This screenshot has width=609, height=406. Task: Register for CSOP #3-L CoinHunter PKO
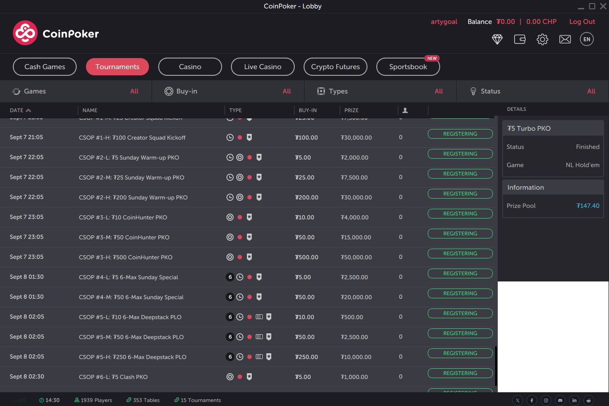(x=460, y=213)
